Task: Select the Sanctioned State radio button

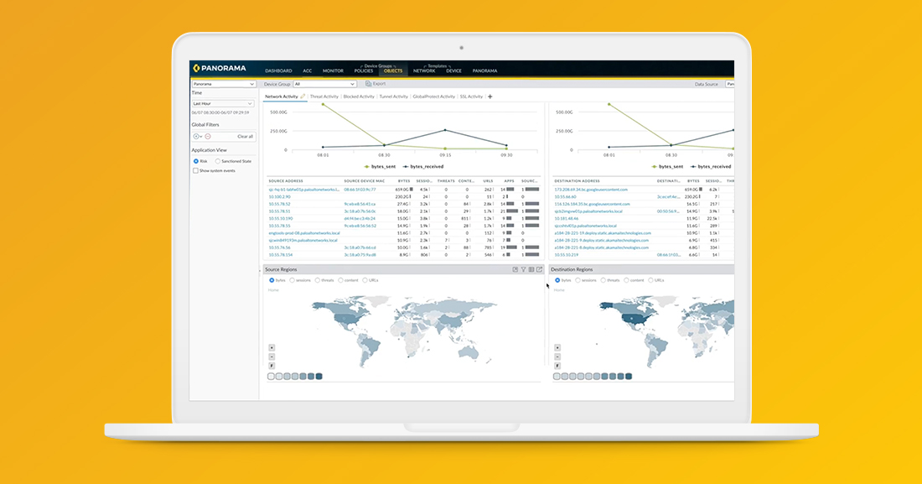Action: click(218, 160)
